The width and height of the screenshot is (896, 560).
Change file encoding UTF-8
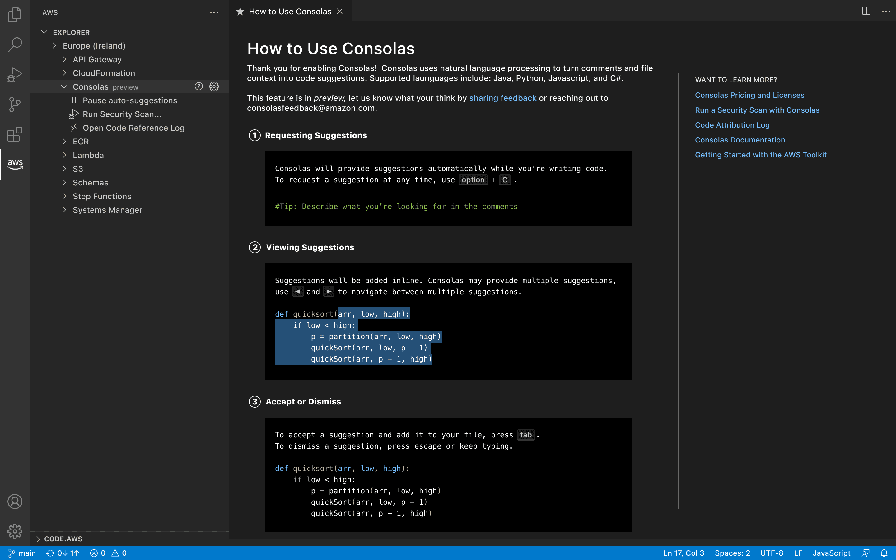[772, 553]
